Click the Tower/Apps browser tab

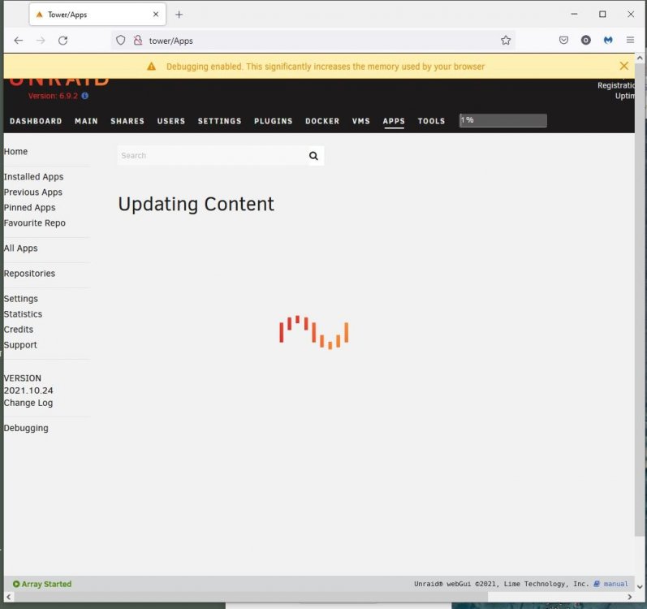click(97, 15)
